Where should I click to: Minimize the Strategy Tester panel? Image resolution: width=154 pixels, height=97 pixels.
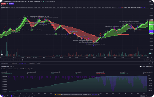(150, 63)
